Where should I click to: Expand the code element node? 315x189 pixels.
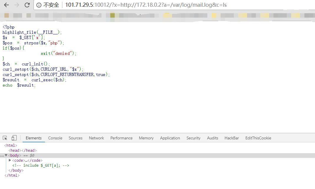click(x=10, y=160)
